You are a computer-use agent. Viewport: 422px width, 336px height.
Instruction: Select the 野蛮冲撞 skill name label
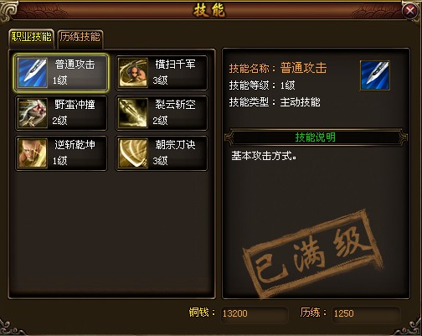(75, 105)
